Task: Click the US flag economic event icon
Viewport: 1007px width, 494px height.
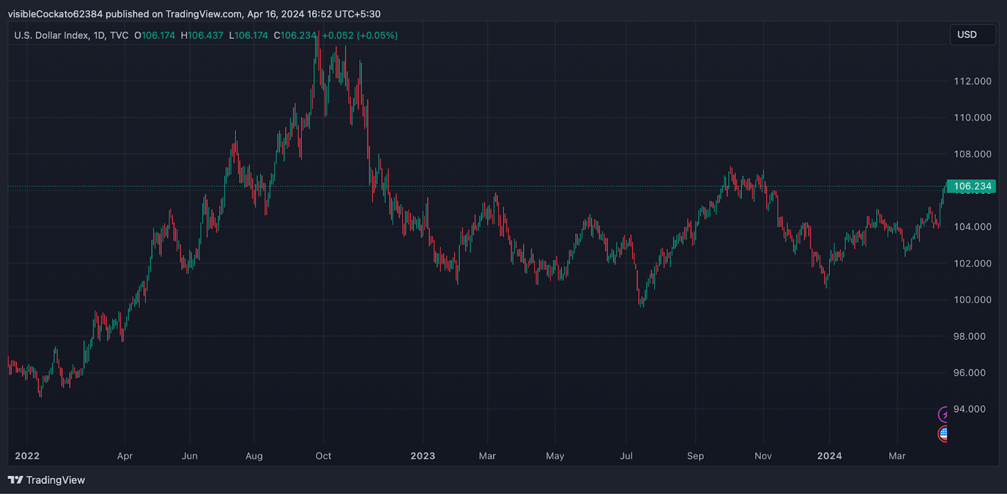Action: pyautogui.click(x=943, y=434)
